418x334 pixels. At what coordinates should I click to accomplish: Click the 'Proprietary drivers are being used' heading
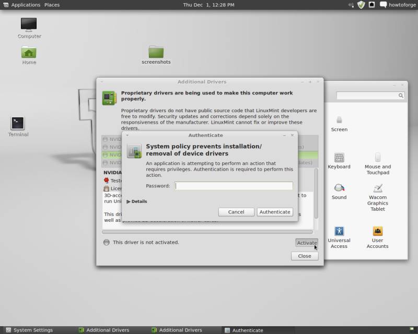coord(207,96)
